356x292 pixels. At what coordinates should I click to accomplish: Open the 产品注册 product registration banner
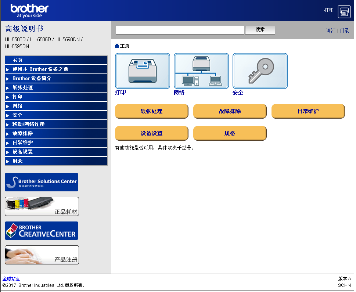42,255
